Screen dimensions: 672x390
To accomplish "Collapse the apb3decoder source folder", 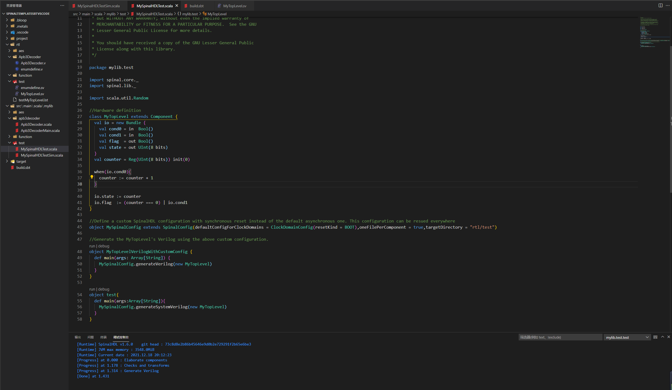I will point(29,118).
